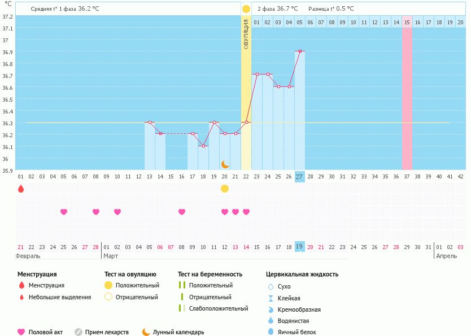Click the 'Лунный календарь' legend moon icon
The width and height of the screenshot is (471, 336).
[x=146, y=332]
